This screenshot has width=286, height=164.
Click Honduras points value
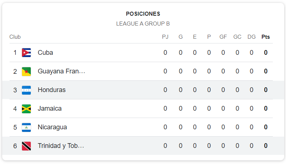pos(266,90)
